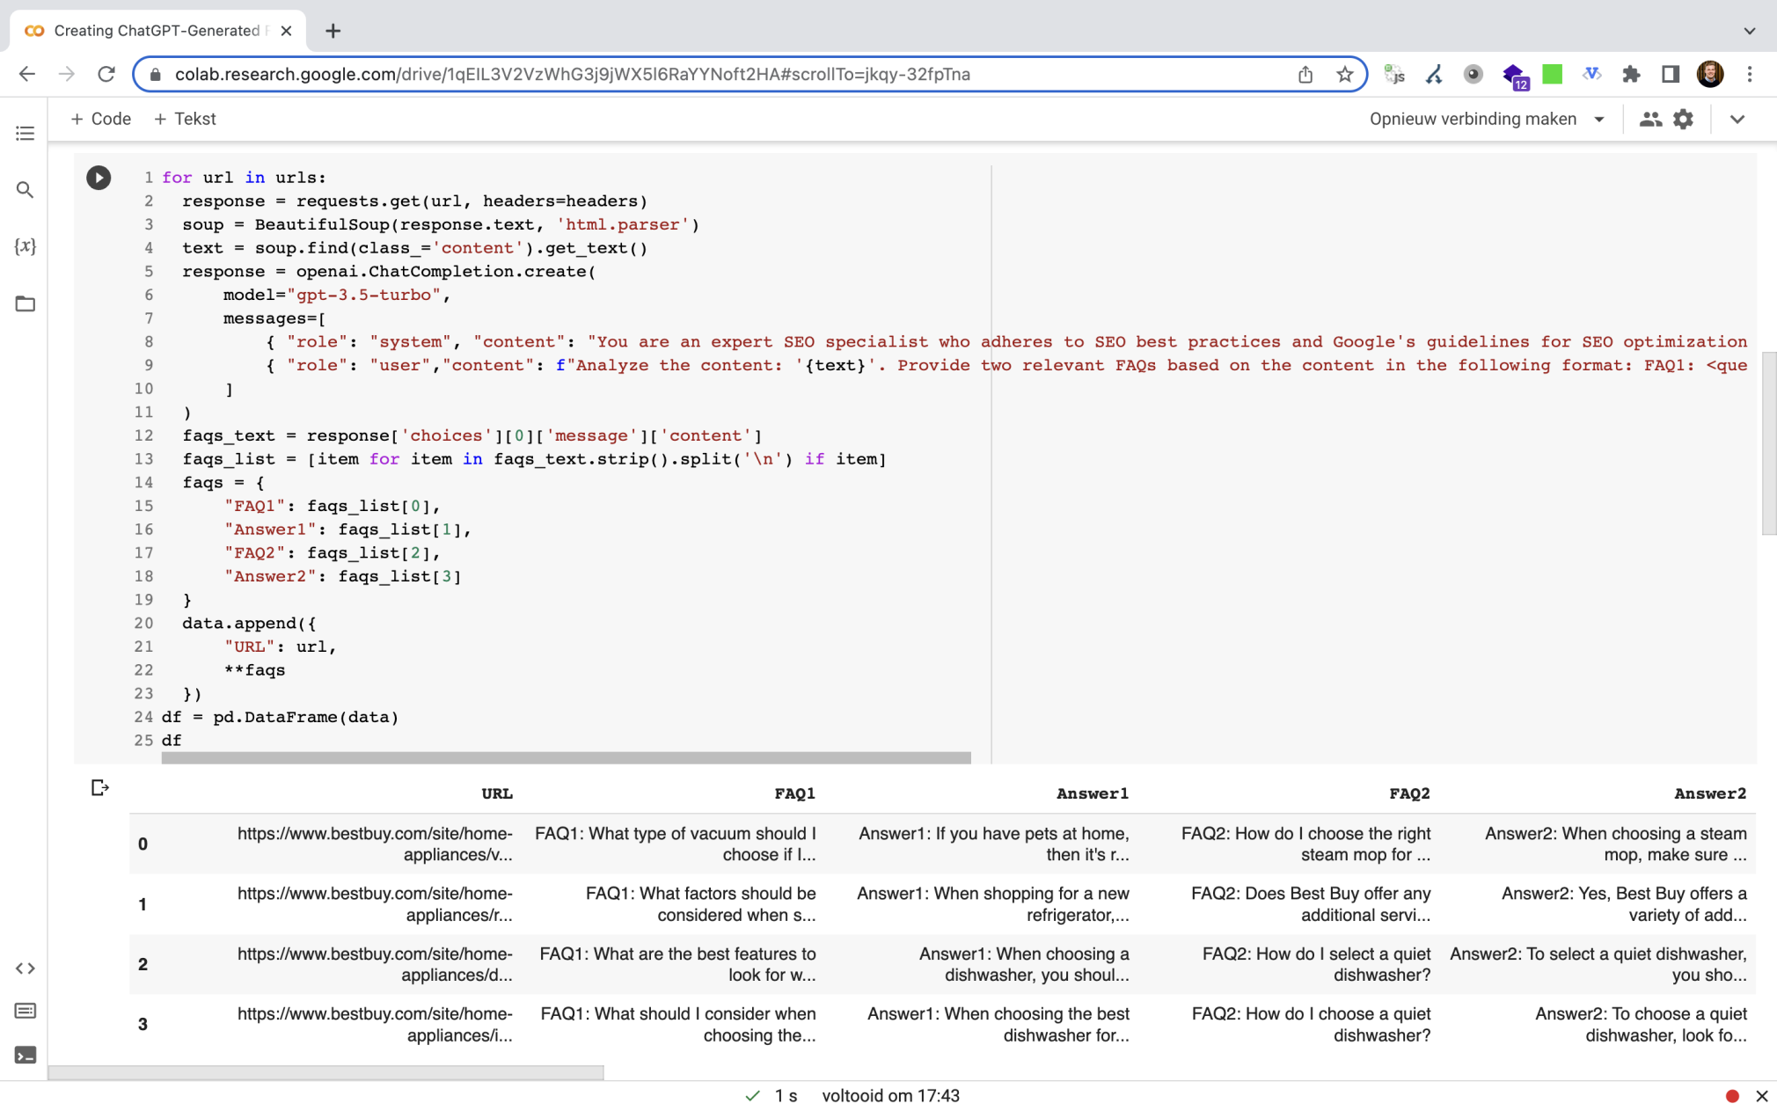This screenshot has width=1777, height=1111.
Task: Bookmark this page with the star icon
Action: pos(1344,74)
